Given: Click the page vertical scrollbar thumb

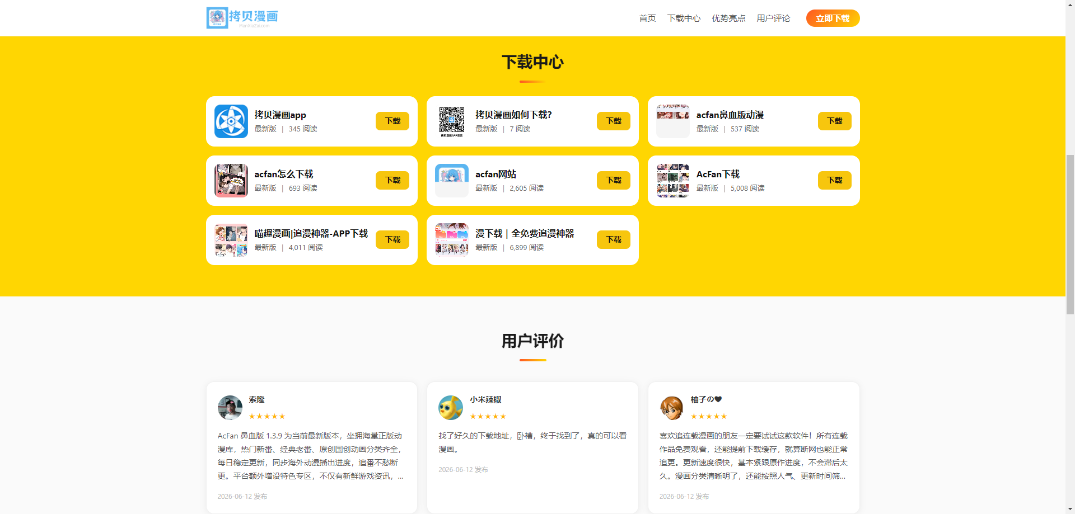Looking at the screenshot, I should point(1070,234).
